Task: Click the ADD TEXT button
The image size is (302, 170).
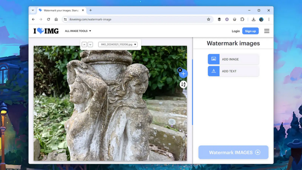Action: (x=233, y=71)
